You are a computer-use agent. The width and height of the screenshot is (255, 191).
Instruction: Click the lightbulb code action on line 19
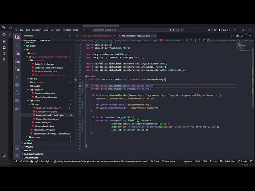tap(87, 86)
